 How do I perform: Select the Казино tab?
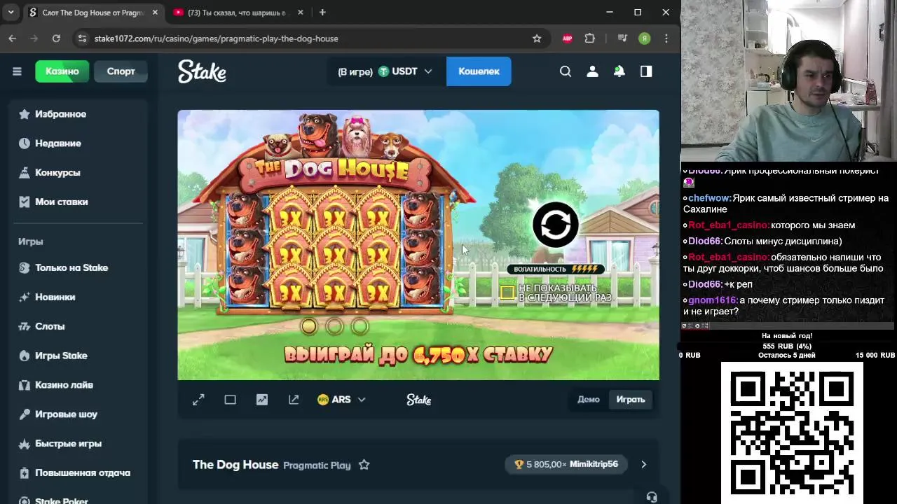62,71
